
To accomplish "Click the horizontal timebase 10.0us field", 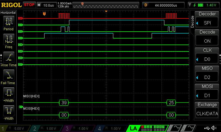I will click(46, 5).
